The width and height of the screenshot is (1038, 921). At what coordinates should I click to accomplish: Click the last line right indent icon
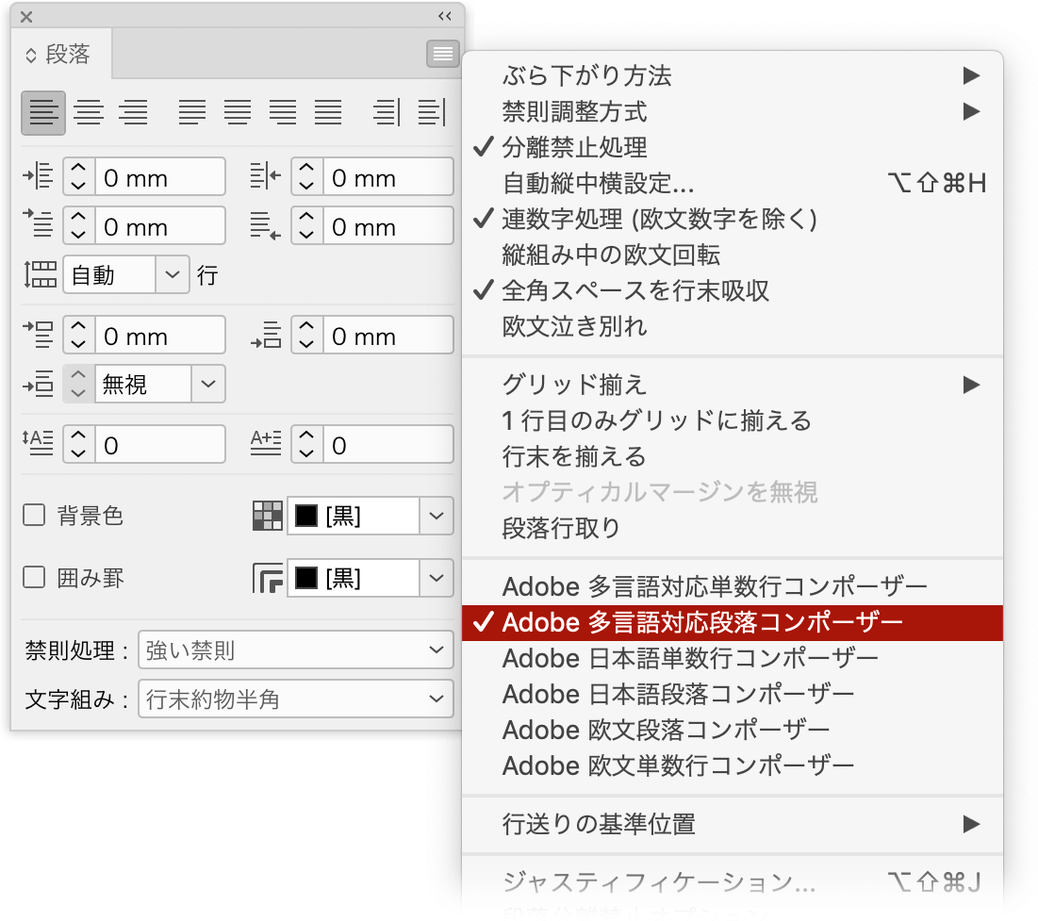pos(266,225)
